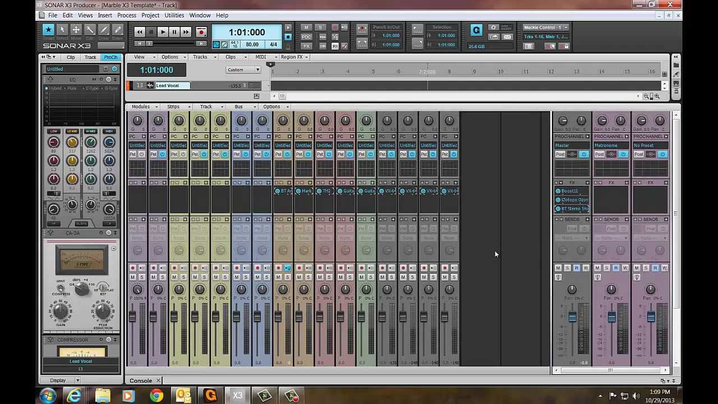This screenshot has height=404, width=718.
Task: Enable ProChannel EQ module power
Action: click(x=109, y=79)
